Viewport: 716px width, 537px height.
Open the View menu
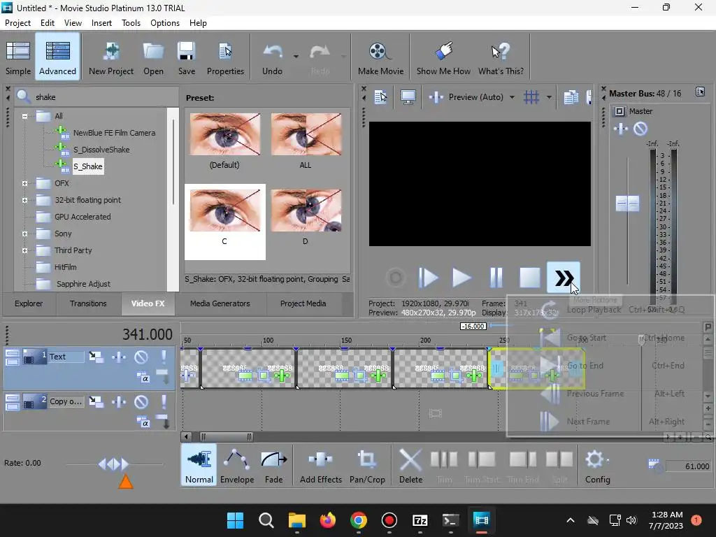[73, 23]
